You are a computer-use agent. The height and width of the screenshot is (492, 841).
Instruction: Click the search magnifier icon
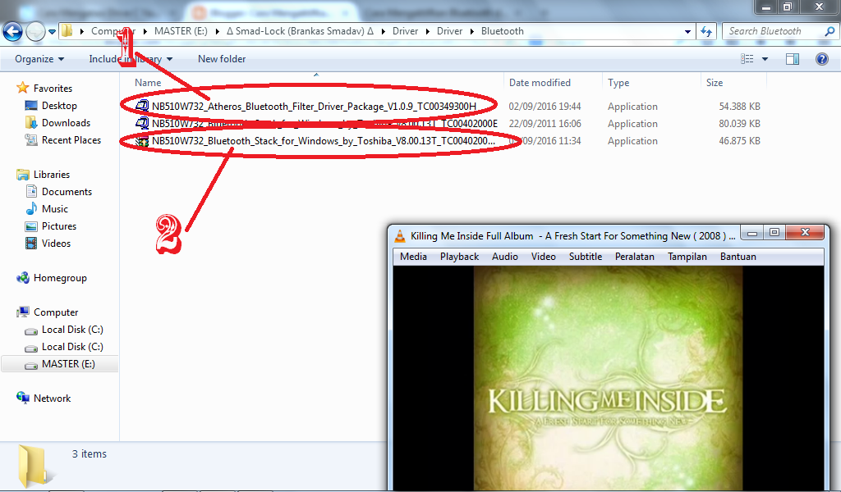tap(830, 31)
